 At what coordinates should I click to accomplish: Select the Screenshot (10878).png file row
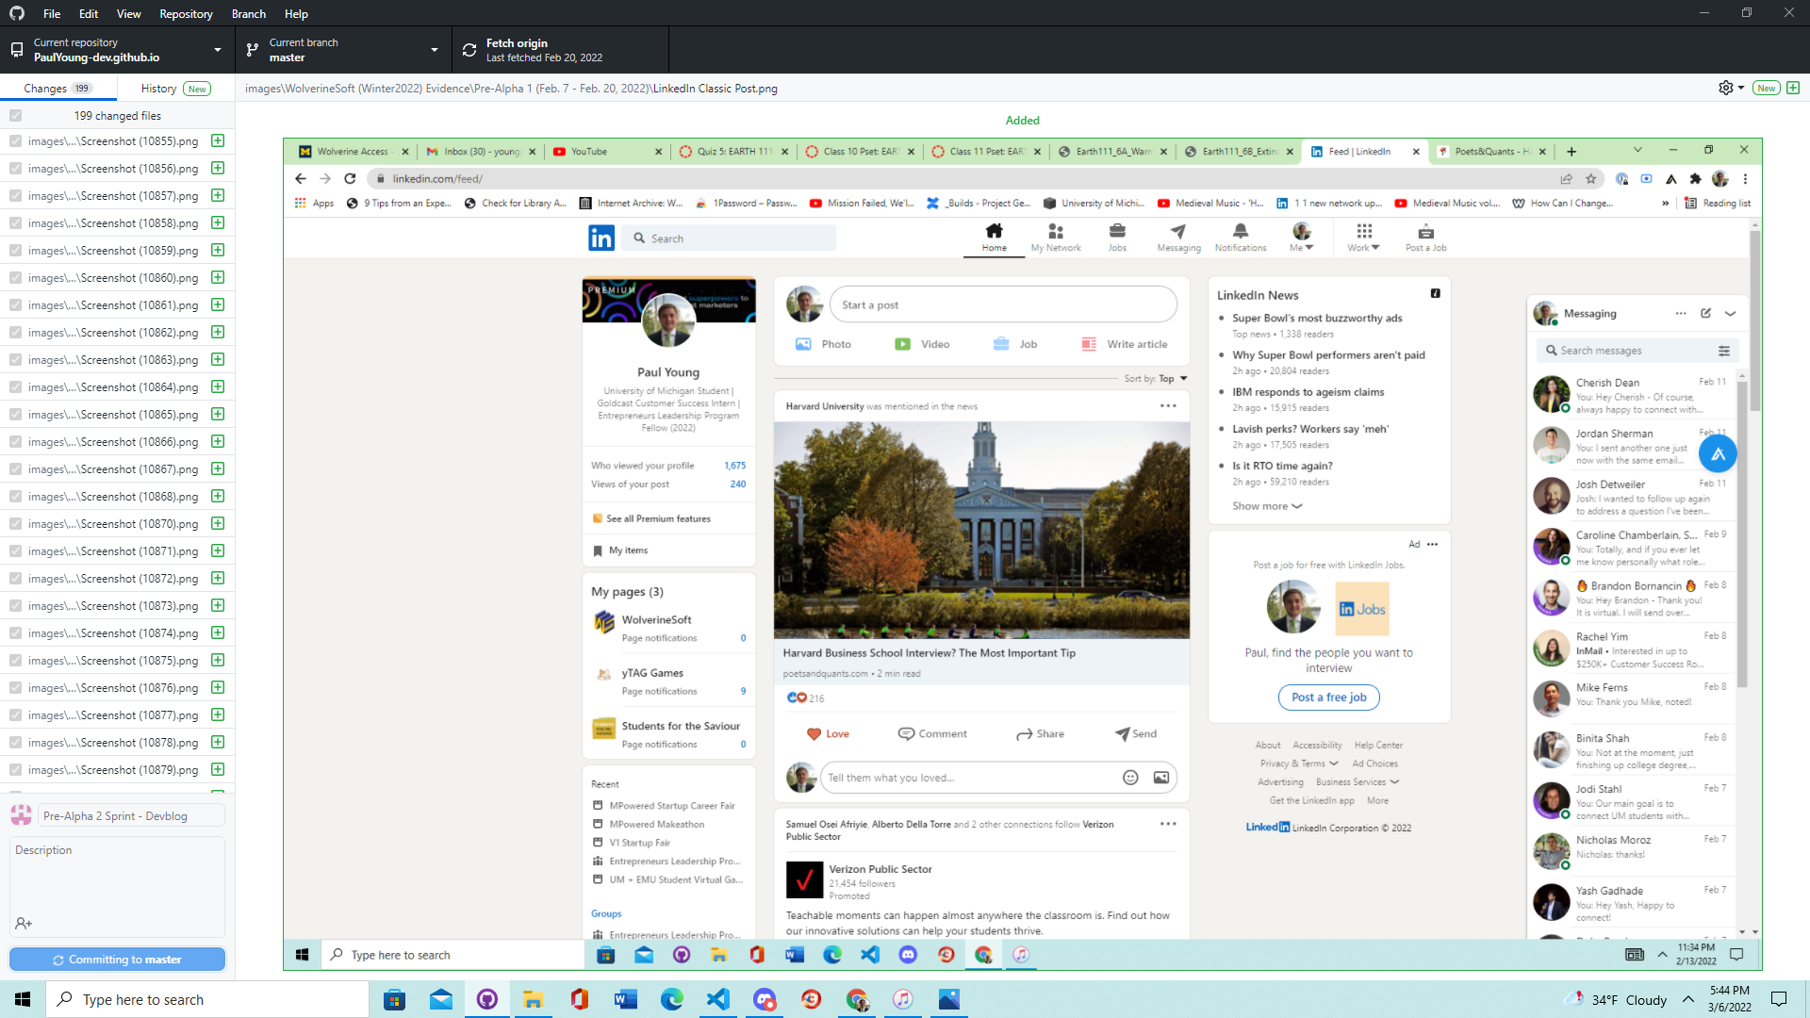(x=118, y=742)
